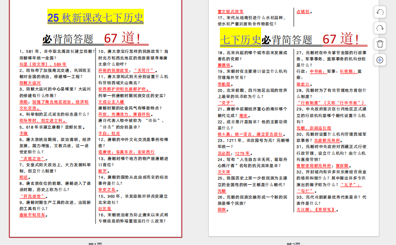
Task: Click the red answer "隋朝大运河"
Action: tap(30, 83)
